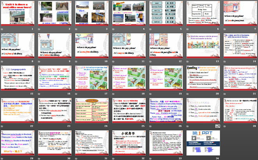The width and height of the screenshot is (258, 160).
Task: Select slide 5 thumbnail with preposition boxes
Action: pyautogui.click(x=166, y=14)
